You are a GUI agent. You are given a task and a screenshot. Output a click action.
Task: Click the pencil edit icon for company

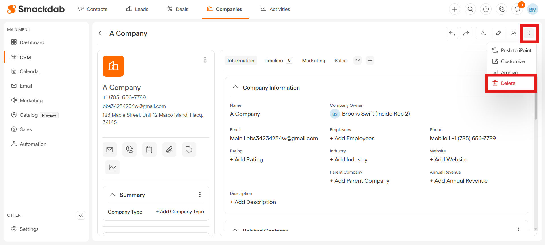point(498,33)
